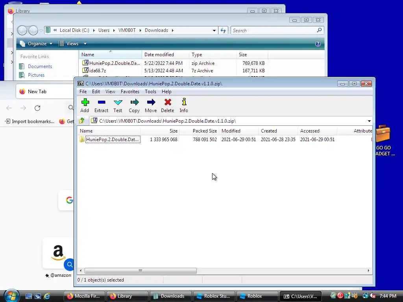Click VM0B0T in the Explorer breadcrumb

(x=127, y=30)
